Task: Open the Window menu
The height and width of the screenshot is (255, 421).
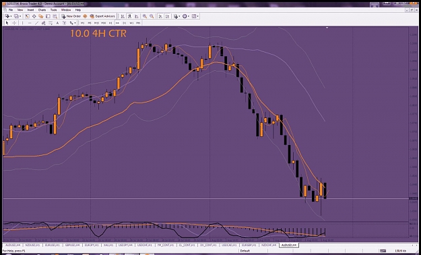Action: click(66, 9)
